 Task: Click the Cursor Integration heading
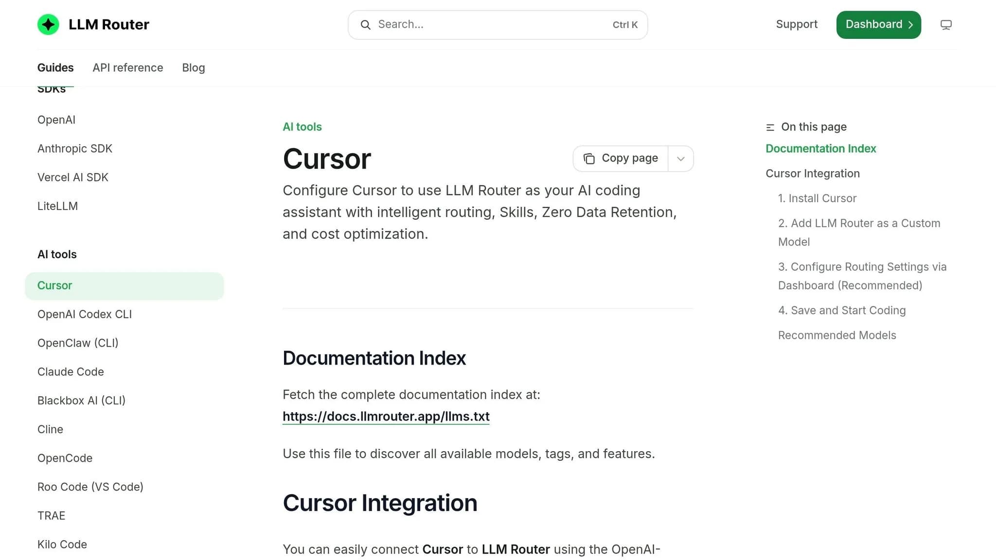[x=380, y=503]
